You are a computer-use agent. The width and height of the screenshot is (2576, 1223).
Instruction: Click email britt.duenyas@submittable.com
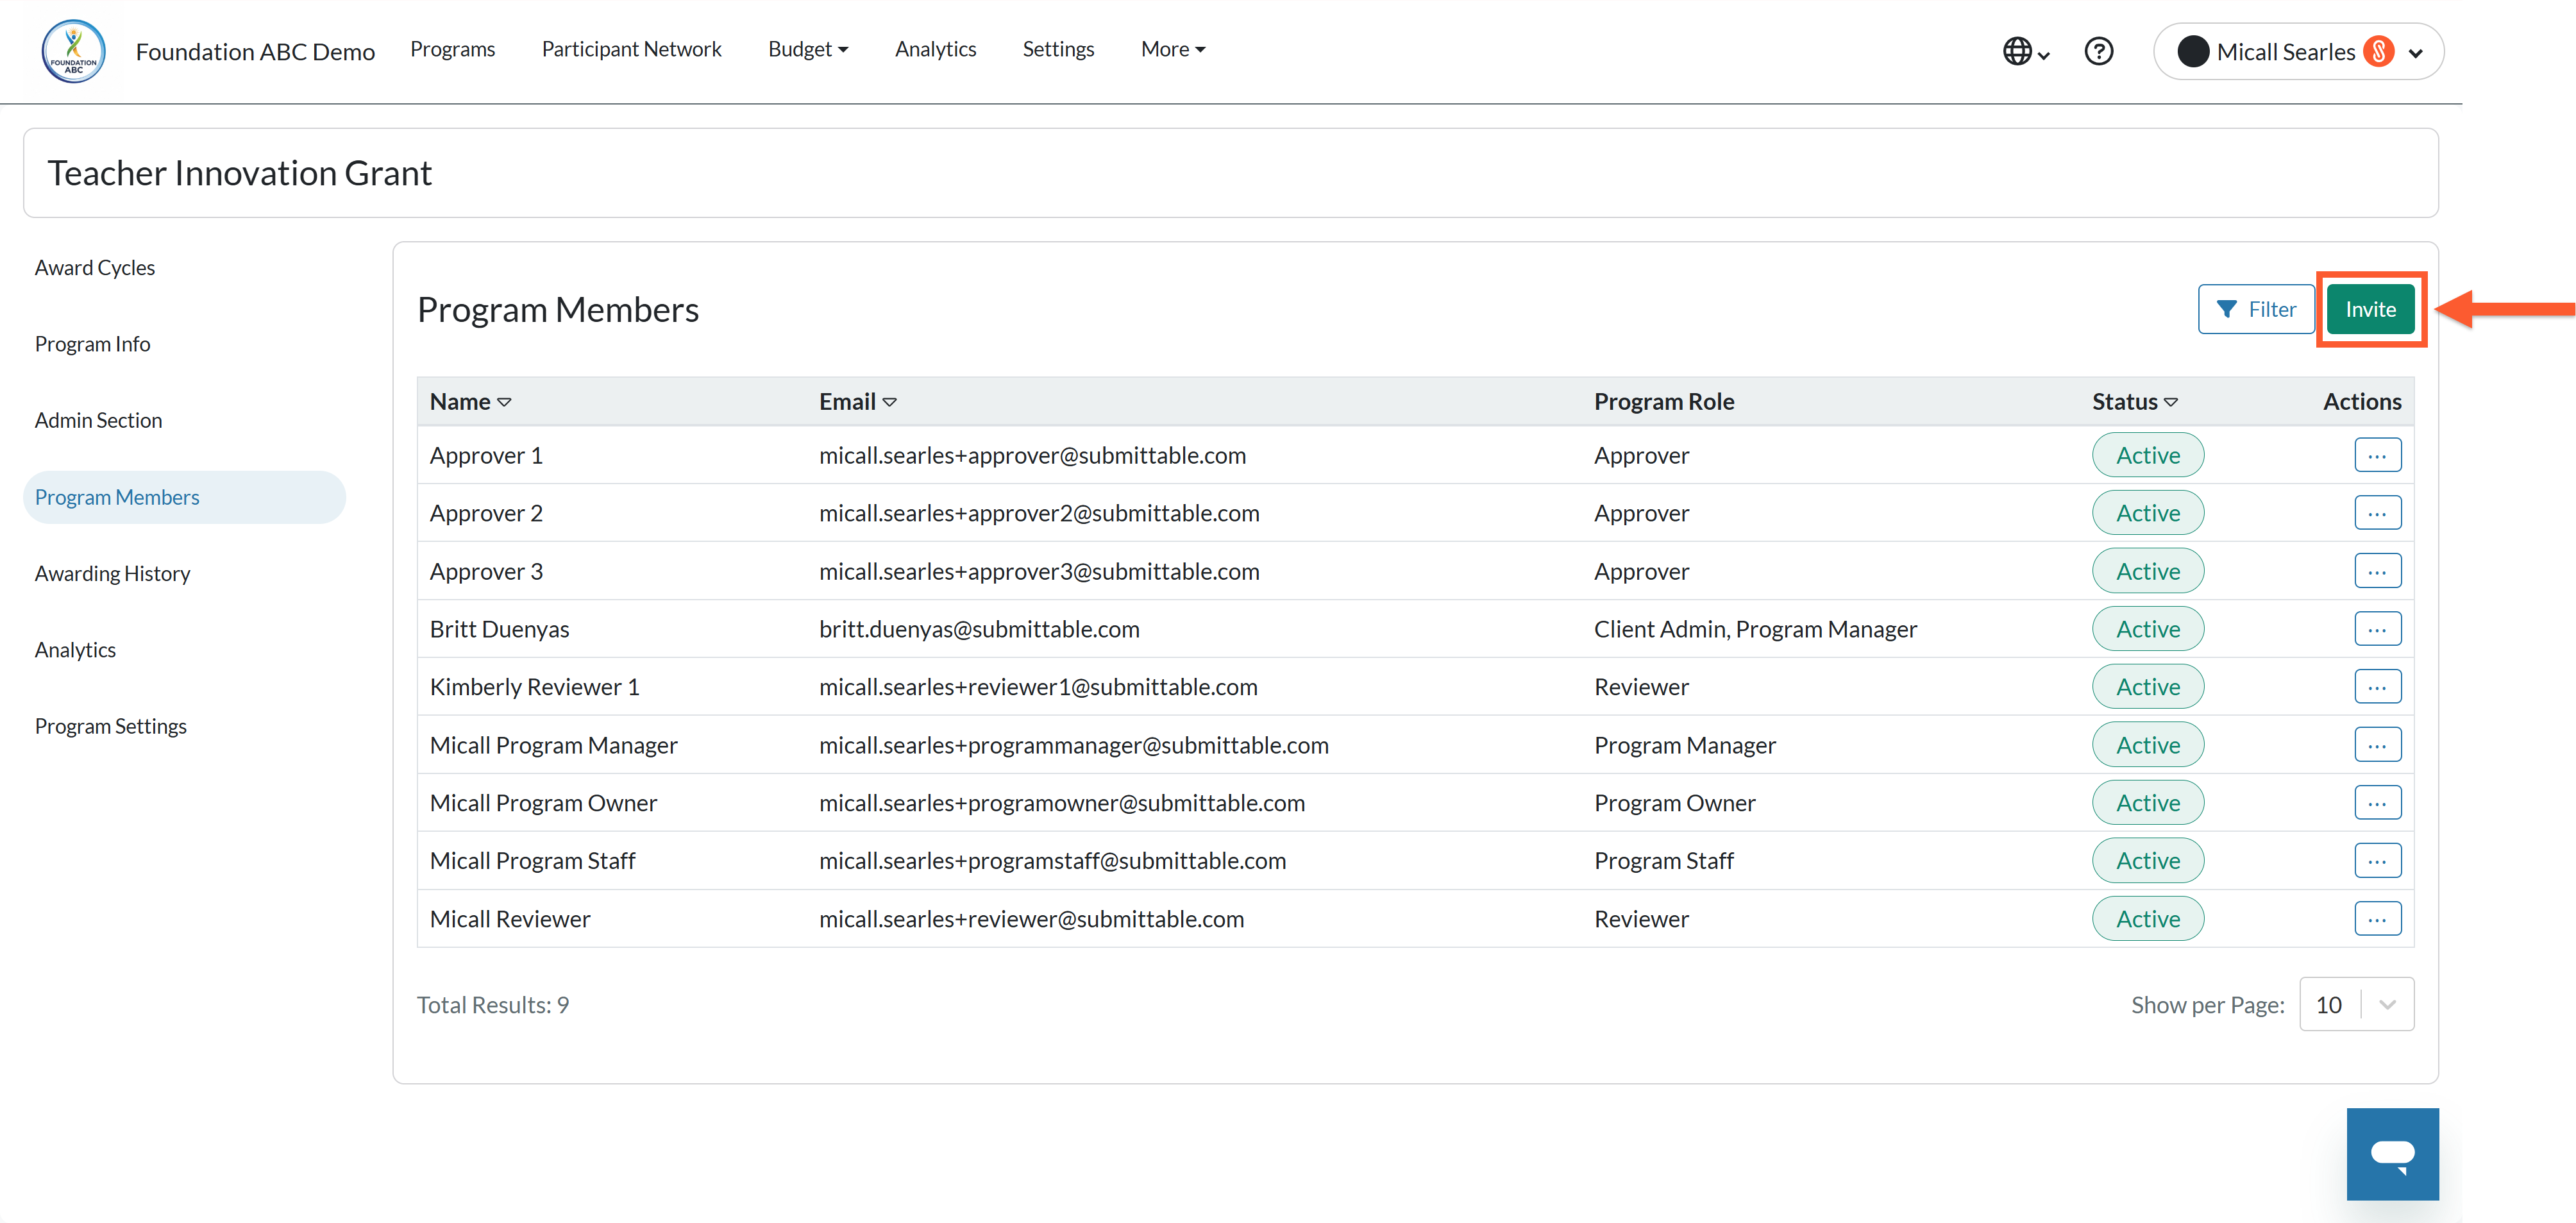click(x=979, y=630)
